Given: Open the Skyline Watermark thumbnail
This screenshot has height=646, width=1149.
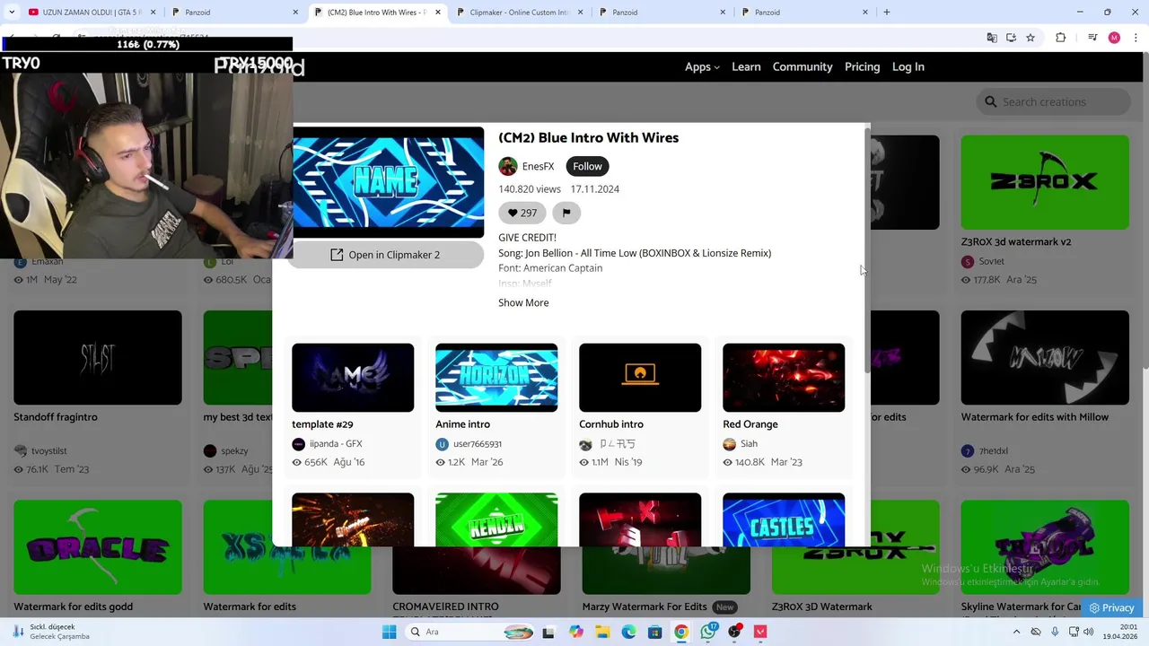Looking at the screenshot, I should coord(1045,547).
